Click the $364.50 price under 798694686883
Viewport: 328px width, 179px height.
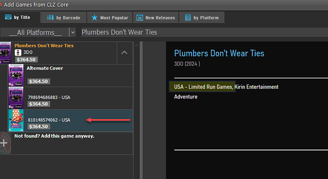pos(39,104)
